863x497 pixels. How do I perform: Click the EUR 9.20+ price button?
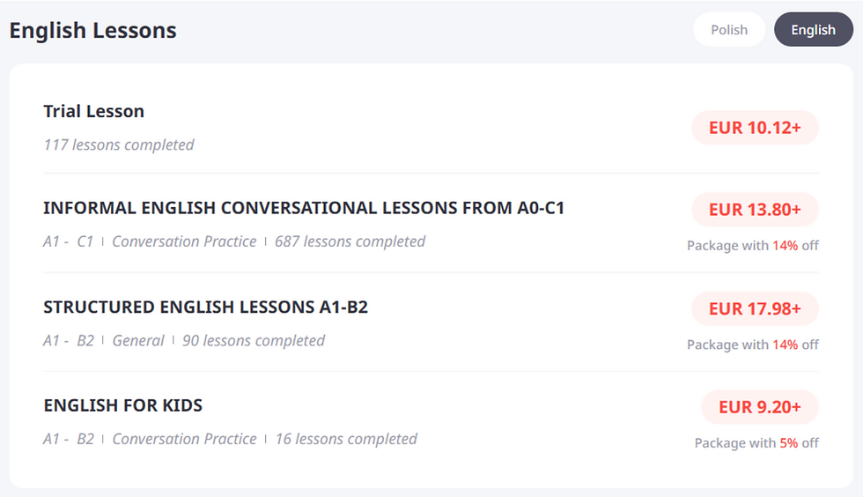coord(759,407)
